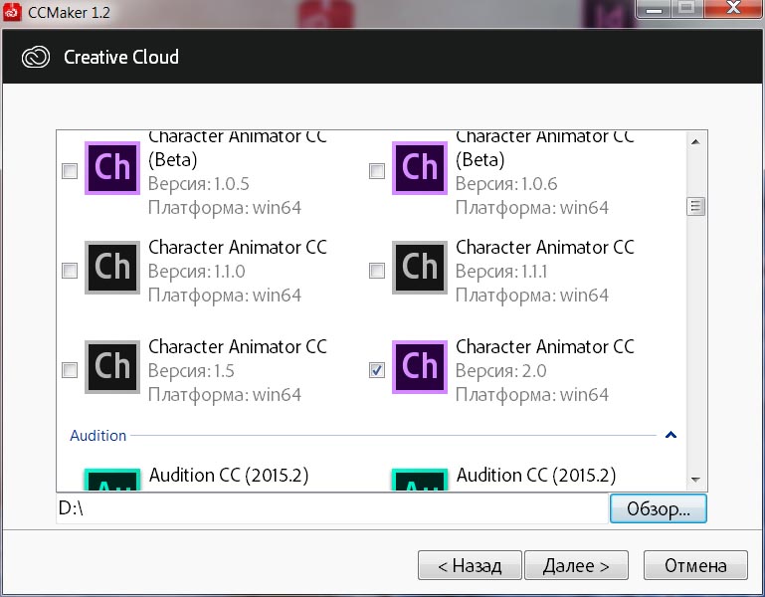Collapse the Audition section chevron
Screen dimensions: 765x597
670,435
